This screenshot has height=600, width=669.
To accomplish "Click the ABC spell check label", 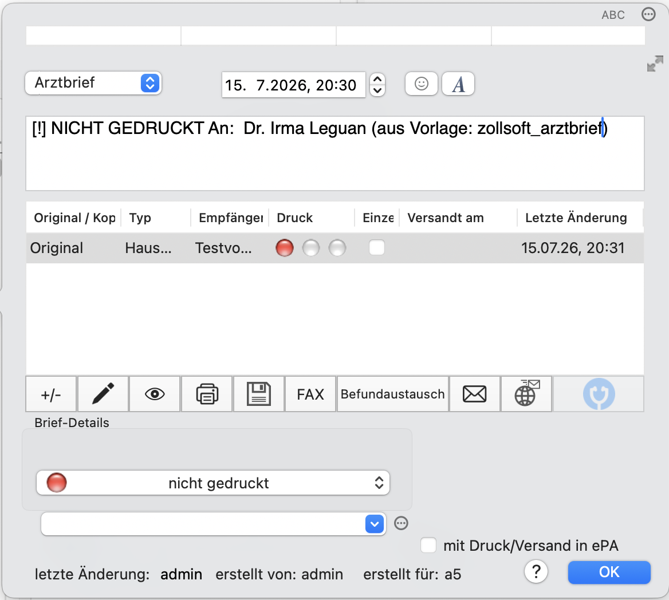I will coord(613,15).
